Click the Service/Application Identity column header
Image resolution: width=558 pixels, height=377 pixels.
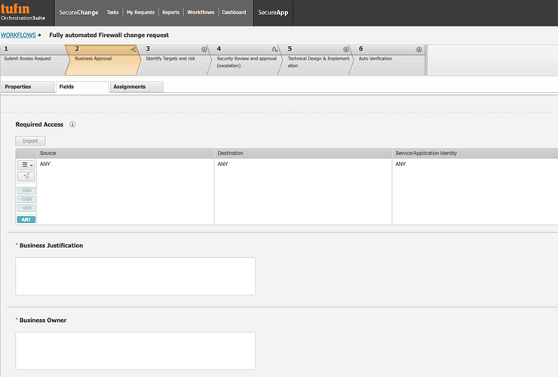coord(475,153)
